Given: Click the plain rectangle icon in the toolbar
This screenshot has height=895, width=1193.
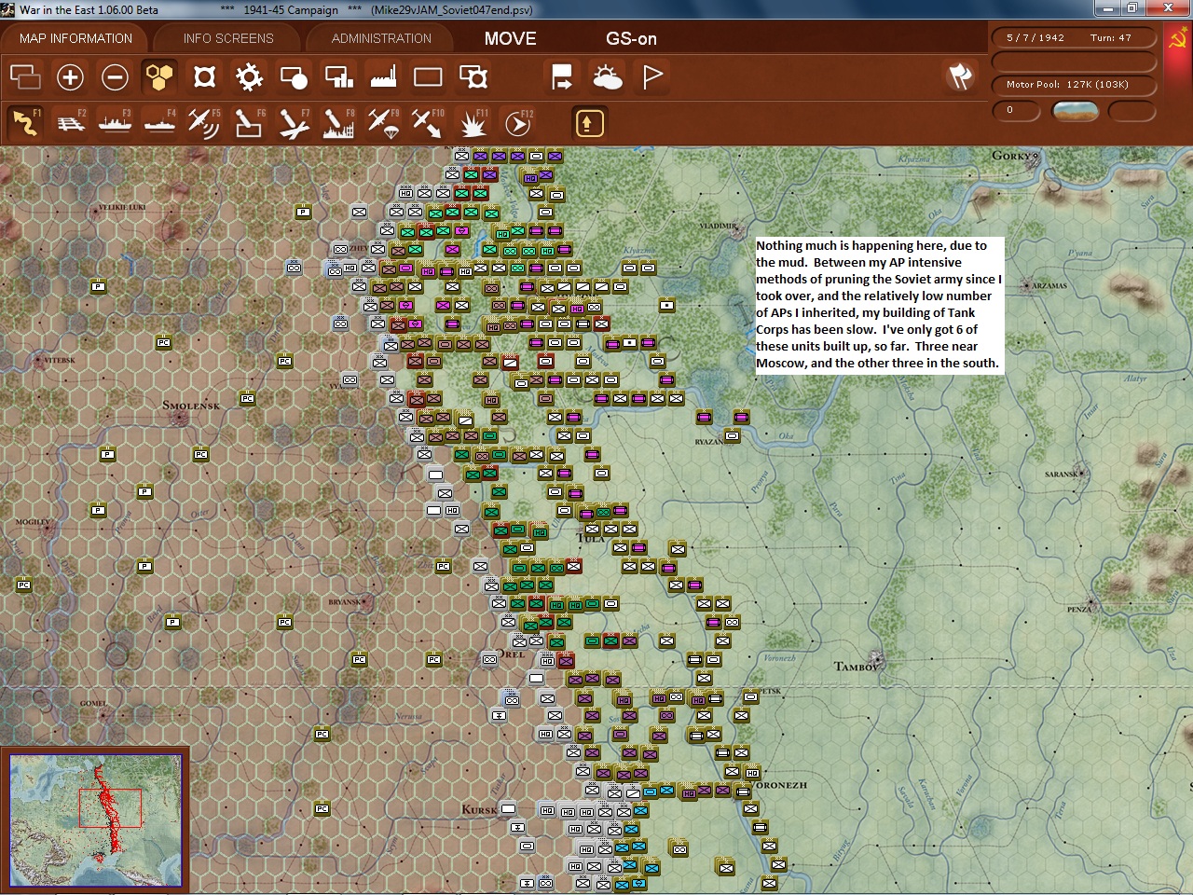Looking at the screenshot, I should [428, 76].
